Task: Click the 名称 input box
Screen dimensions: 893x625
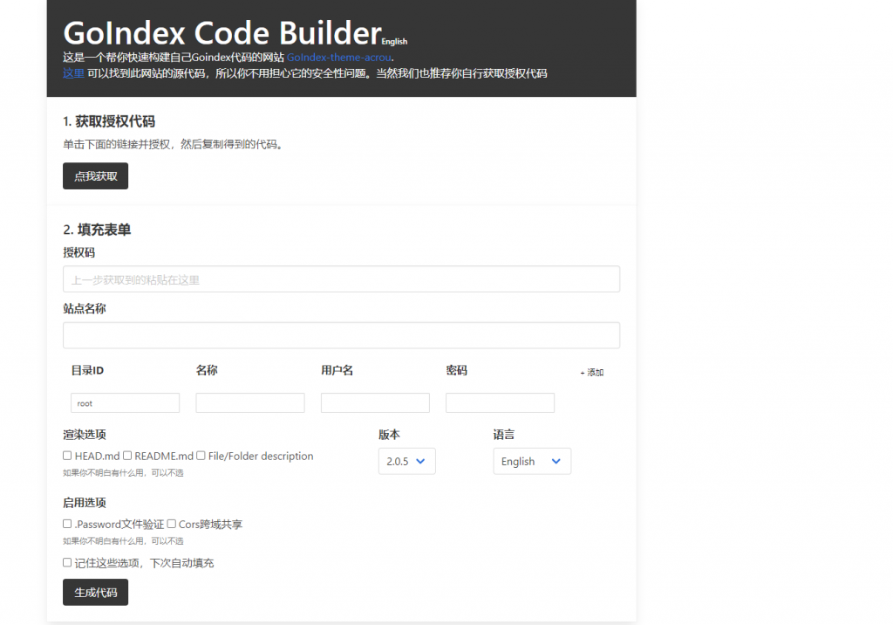Action: [250, 402]
